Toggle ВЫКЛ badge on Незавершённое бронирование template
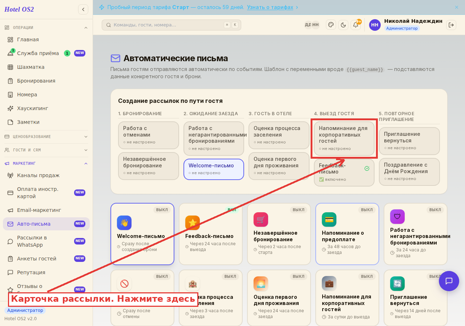Viewport: 465px width, 326px height. (x=299, y=210)
